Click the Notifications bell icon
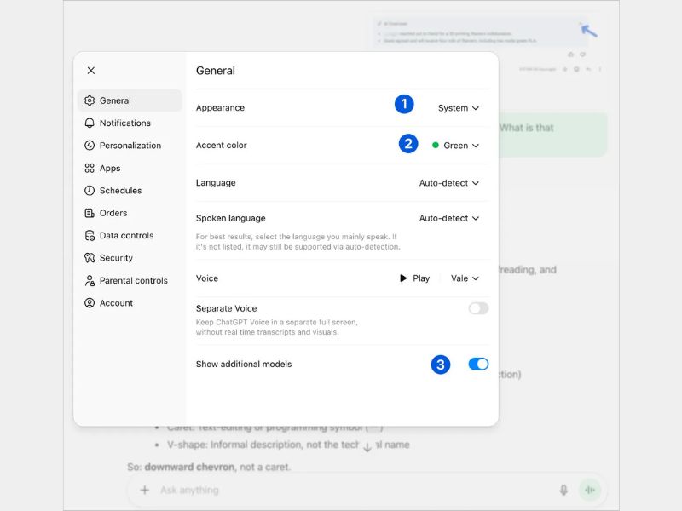682x511 pixels. 90,123
